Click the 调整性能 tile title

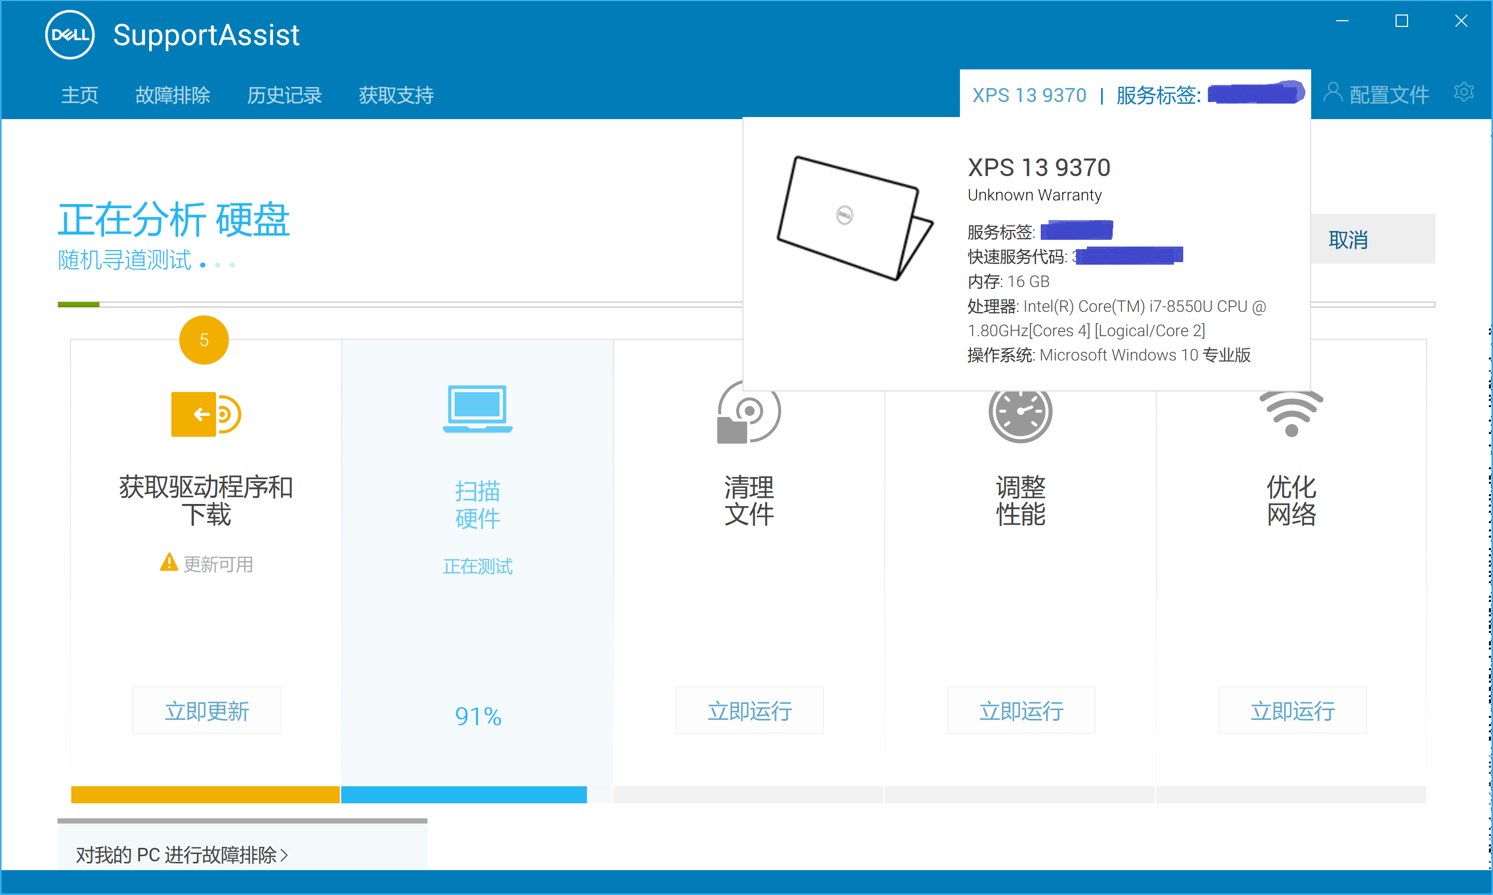pos(1020,500)
